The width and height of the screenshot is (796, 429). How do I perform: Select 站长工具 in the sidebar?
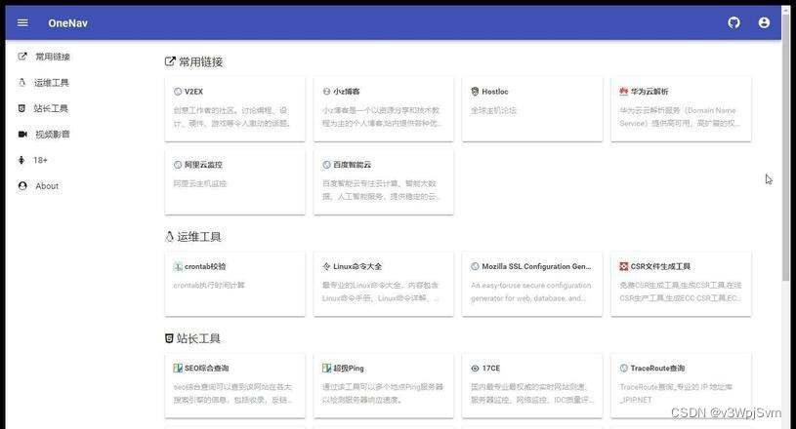(x=51, y=108)
